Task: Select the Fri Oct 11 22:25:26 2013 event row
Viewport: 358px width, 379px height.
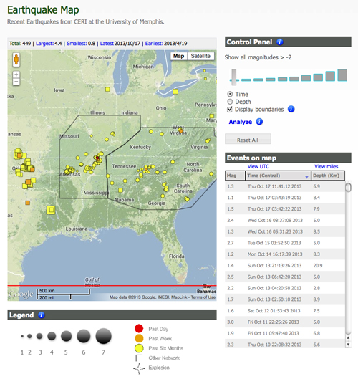Action: pyautogui.click(x=285, y=322)
